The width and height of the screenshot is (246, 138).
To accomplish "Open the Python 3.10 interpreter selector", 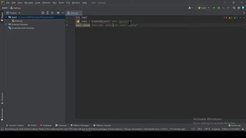I will [x=231, y=129].
